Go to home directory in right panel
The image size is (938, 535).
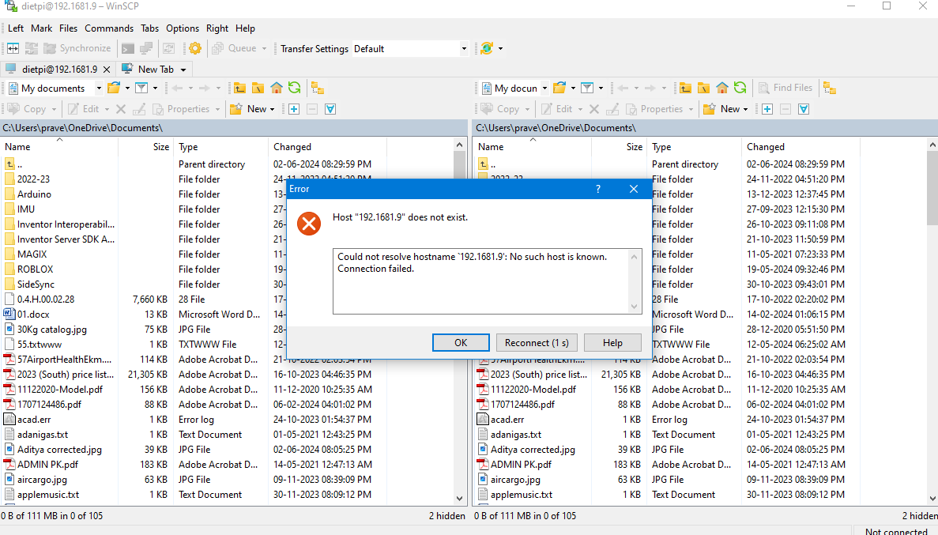click(x=722, y=88)
